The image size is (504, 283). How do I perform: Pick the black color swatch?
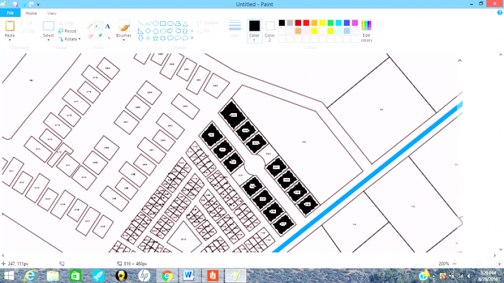click(282, 23)
